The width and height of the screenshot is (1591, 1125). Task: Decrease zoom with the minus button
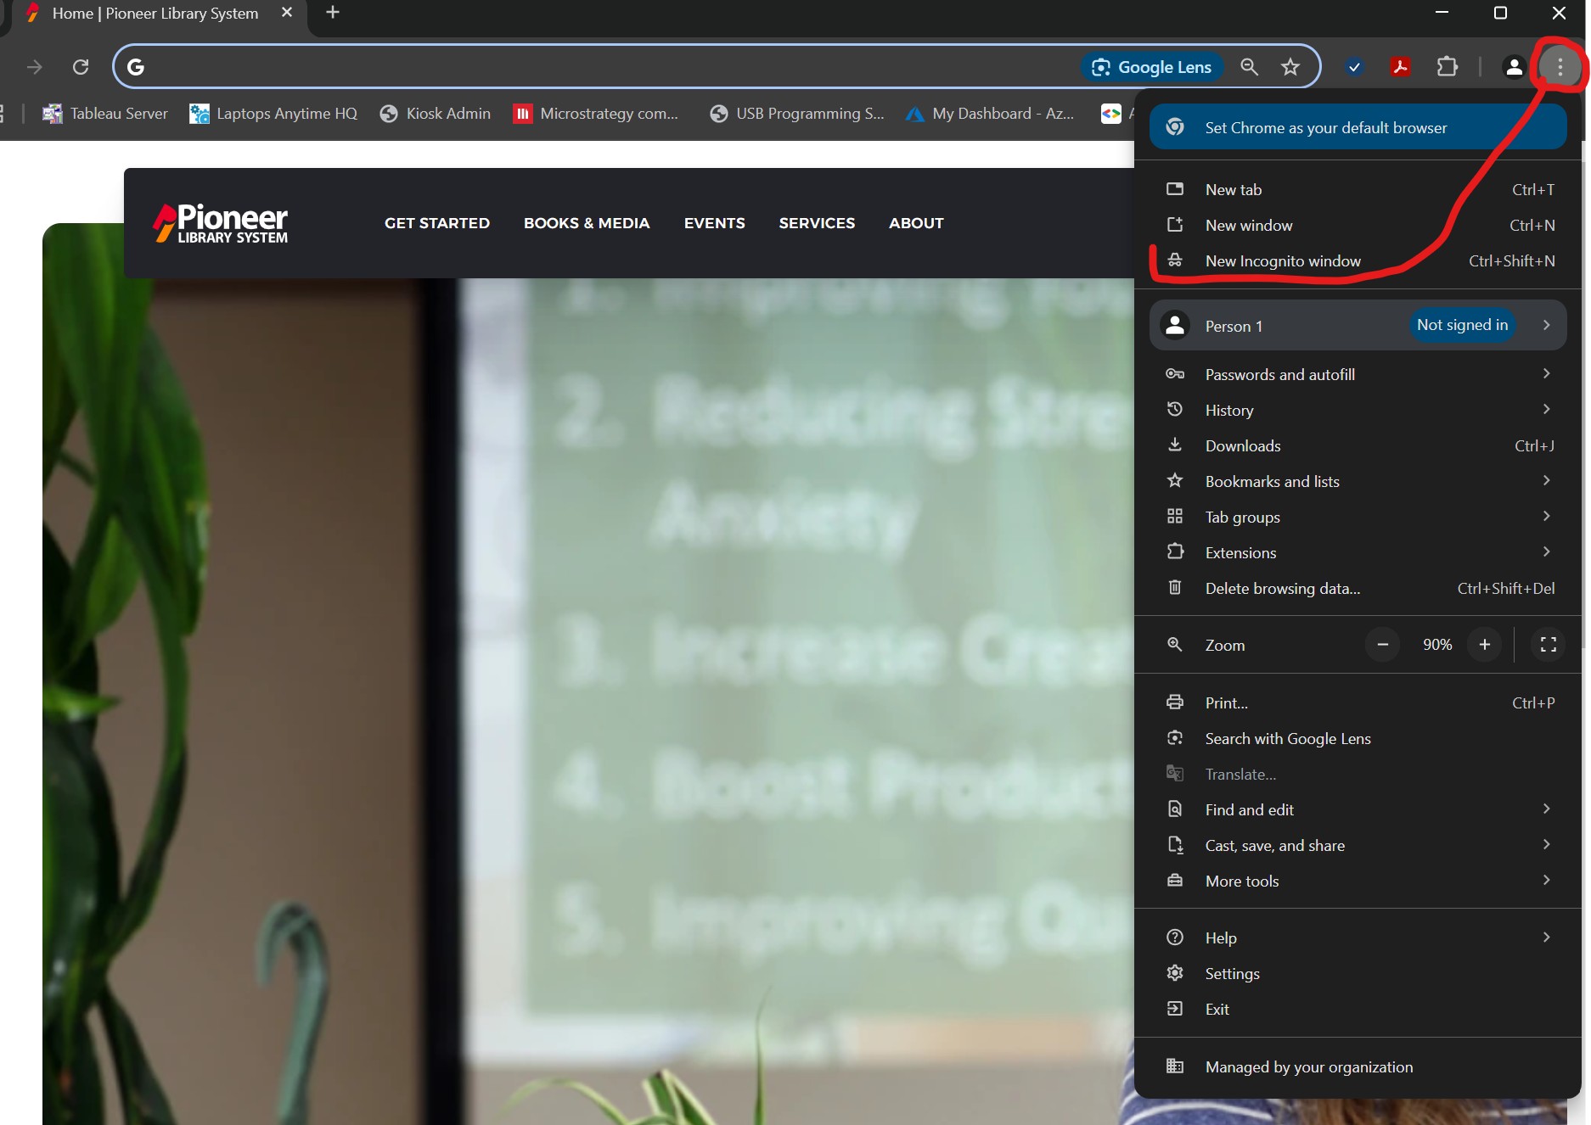pos(1382,645)
